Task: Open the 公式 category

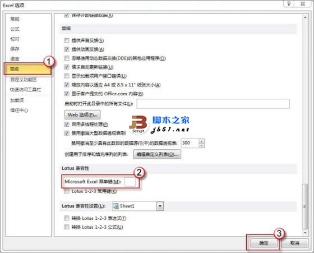Action: click(15, 29)
